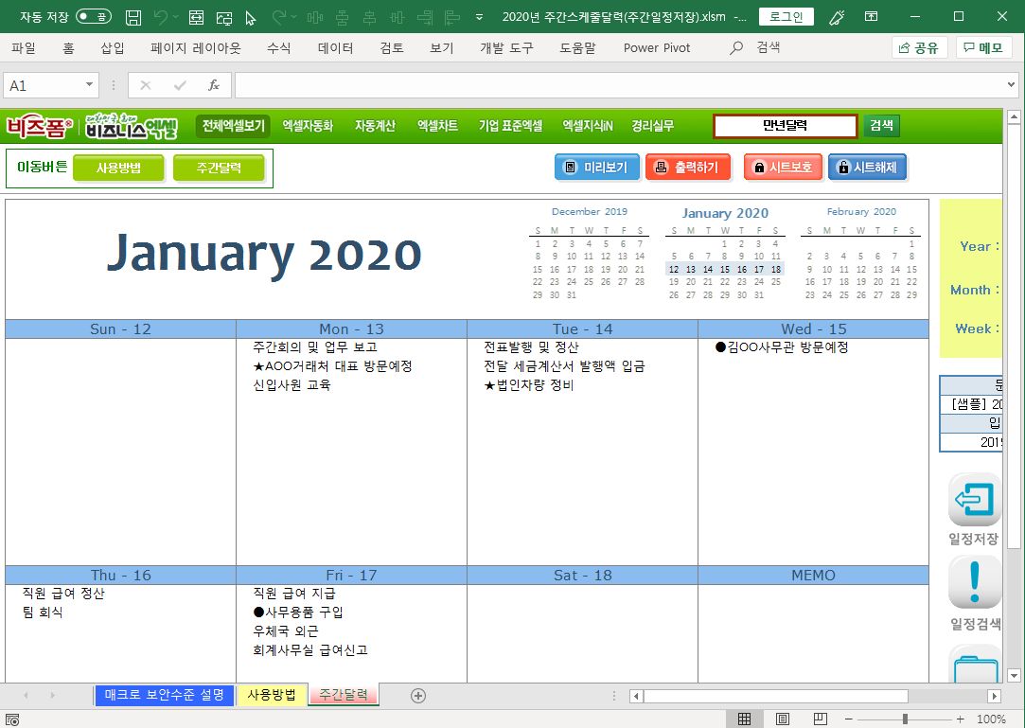Click the megaphone coming-soon icon
The height and width of the screenshot is (728, 1025).
[x=836, y=17]
